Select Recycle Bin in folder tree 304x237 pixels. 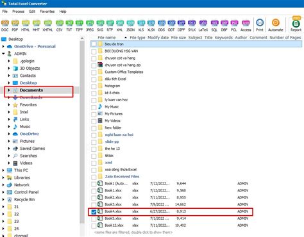pyautogui.click(x=24, y=200)
